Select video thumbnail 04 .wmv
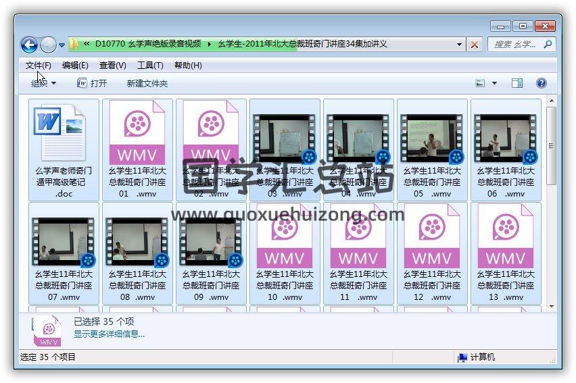576x383 pixels. tap(358, 138)
